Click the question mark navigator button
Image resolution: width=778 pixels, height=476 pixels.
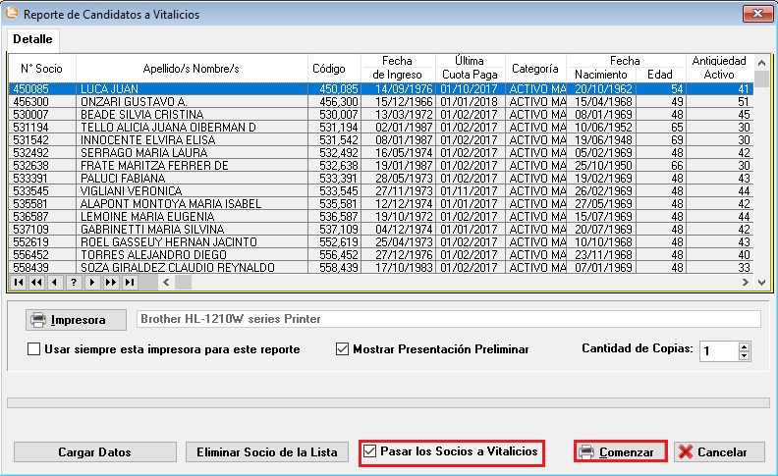click(73, 282)
